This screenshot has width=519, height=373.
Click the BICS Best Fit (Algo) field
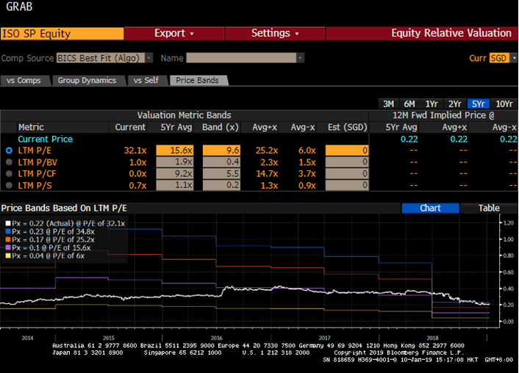[x=101, y=58]
